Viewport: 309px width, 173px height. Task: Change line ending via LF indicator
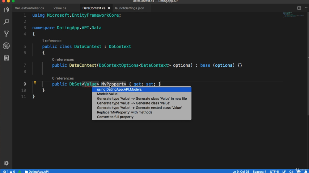click(x=284, y=171)
